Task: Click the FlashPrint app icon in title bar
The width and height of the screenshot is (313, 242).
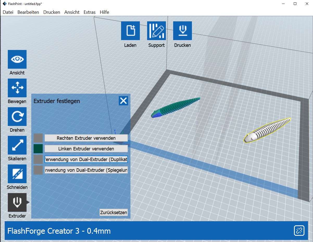Action: (x=4, y=4)
